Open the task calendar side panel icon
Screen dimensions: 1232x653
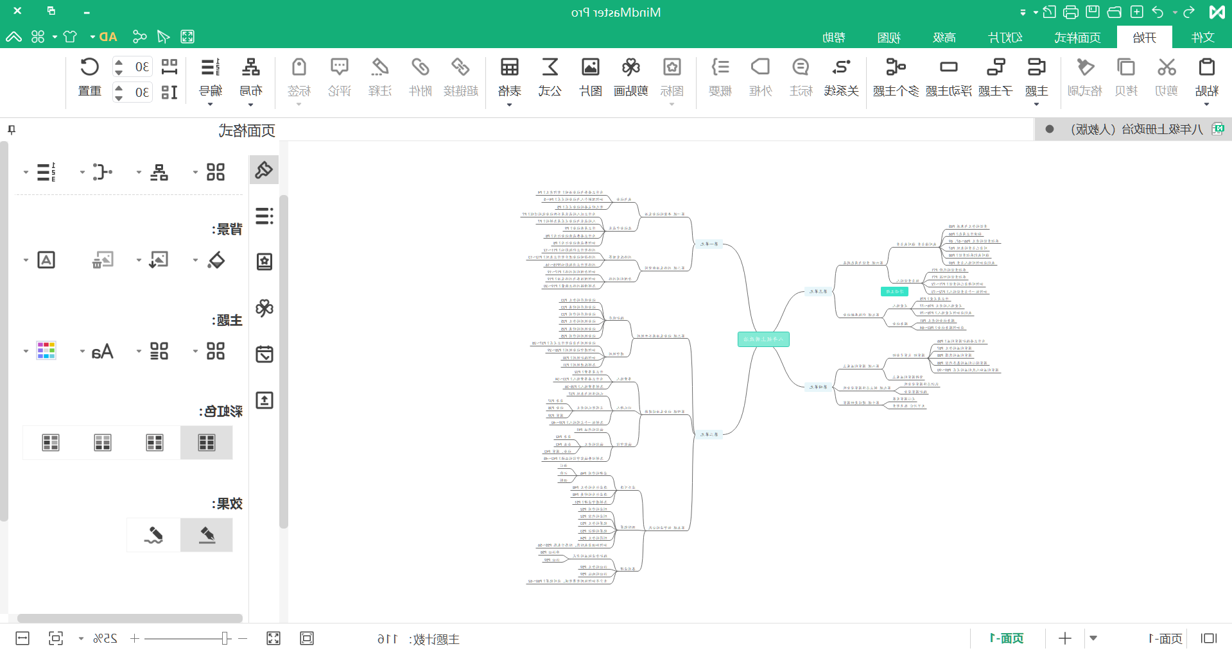(265, 354)
